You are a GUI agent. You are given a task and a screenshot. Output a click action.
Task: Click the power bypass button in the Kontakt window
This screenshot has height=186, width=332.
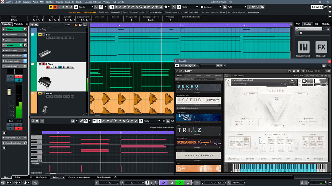coord(177,66)
